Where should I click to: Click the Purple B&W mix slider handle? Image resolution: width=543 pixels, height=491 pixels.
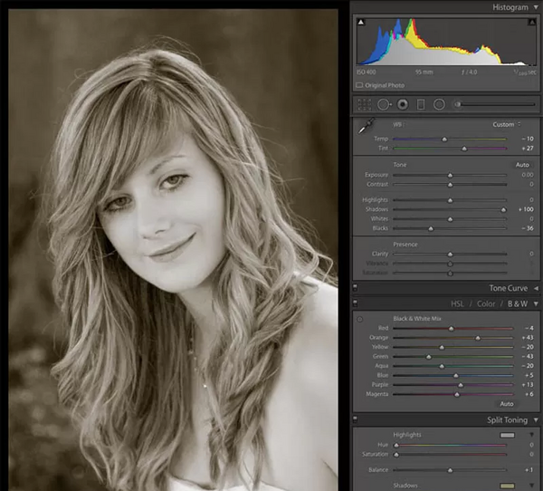click(461, 385)
